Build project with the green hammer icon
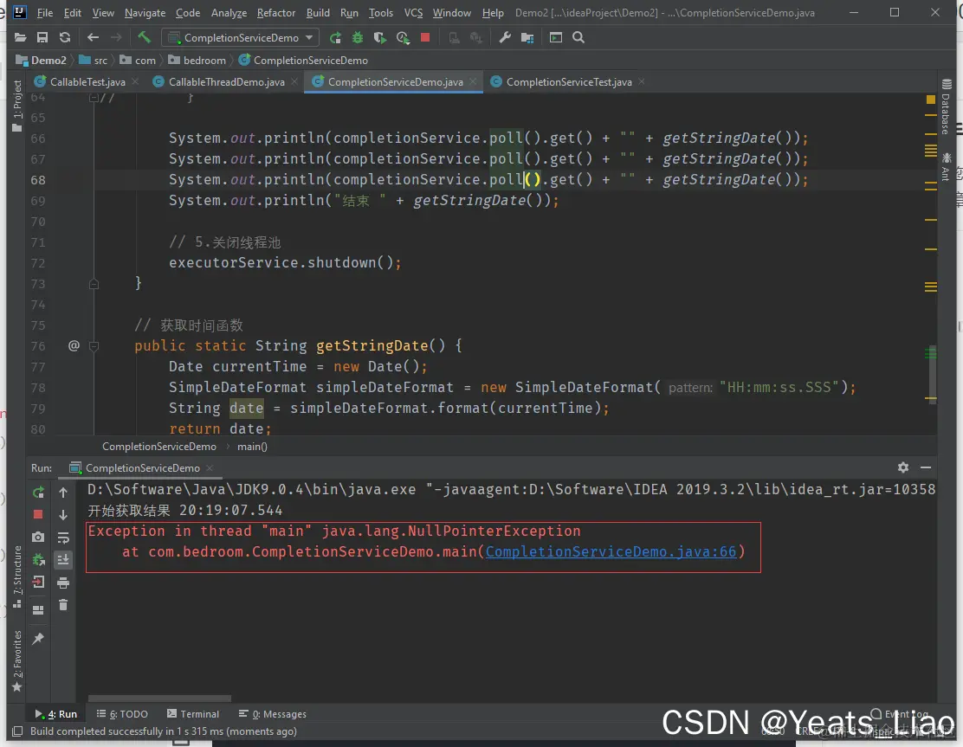The height and width of the screenshot is (747, 963). (x=145, y=37)
